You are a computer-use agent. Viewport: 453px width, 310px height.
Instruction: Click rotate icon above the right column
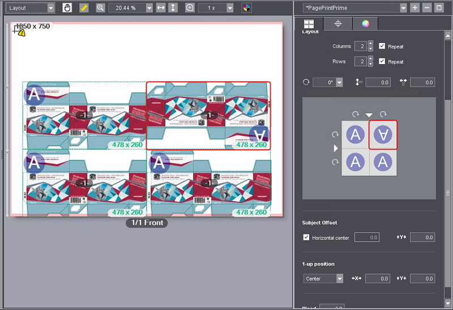(x=383, y=114)
